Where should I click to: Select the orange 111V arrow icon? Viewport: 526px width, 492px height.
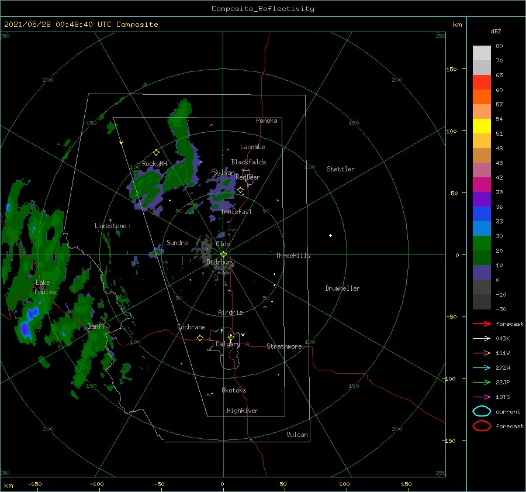pos(482,353)
